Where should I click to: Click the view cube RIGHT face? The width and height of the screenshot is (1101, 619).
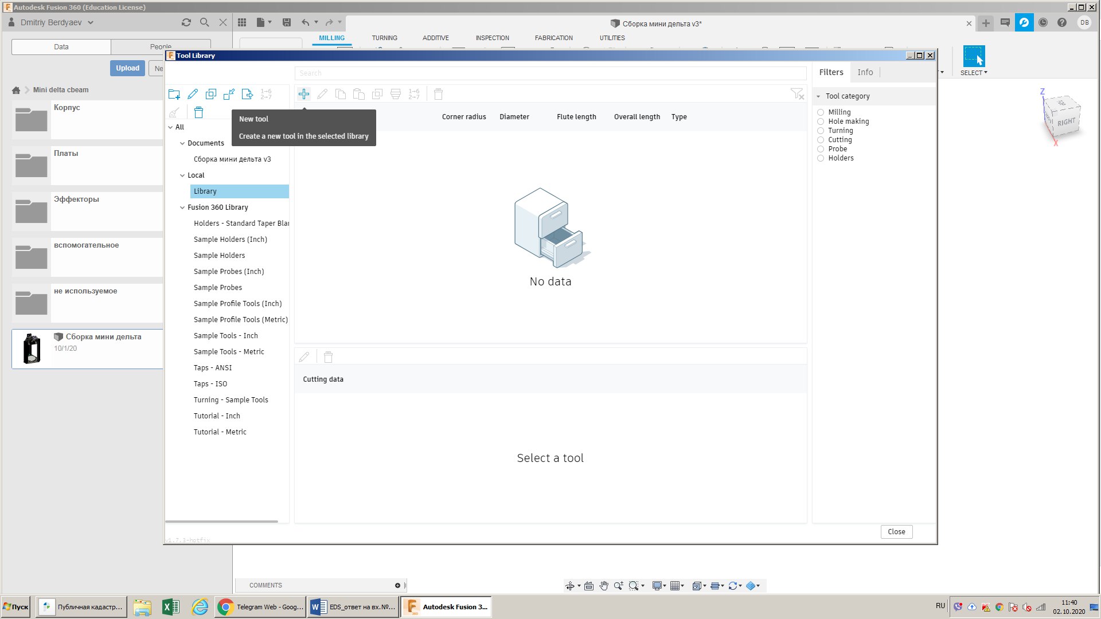pyautogui.click(x=1066, y=122)
